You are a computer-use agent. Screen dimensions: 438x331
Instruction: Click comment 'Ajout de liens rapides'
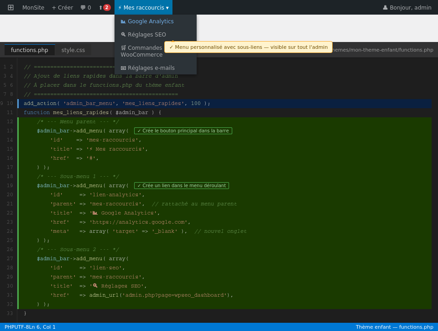[x=101, y=76]
